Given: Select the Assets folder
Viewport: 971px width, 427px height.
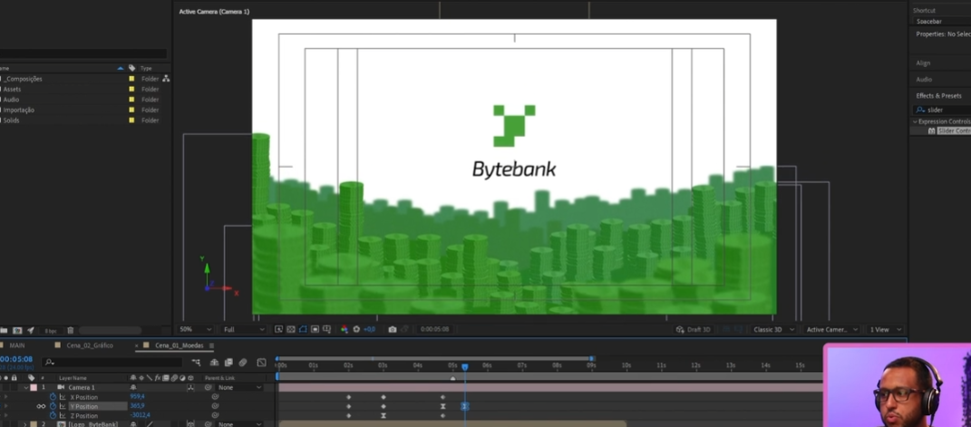Looking at the screenshot, I should pos(12,89).
